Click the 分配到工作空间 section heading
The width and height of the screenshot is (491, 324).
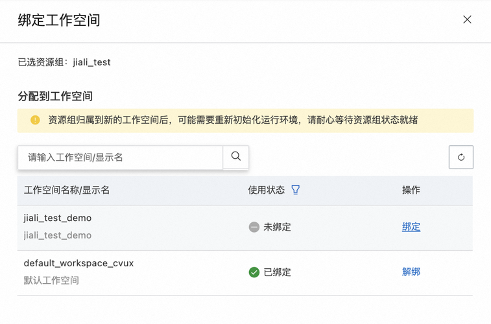click(x=55, y=96)
